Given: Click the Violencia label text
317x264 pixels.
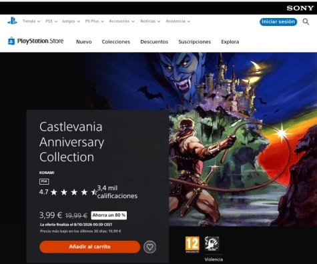Looking at the screenshot, I should [214, 259].
